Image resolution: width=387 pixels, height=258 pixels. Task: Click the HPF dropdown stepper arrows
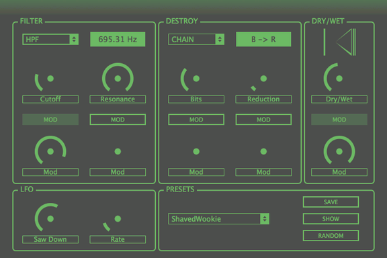[x=74, y=39]
